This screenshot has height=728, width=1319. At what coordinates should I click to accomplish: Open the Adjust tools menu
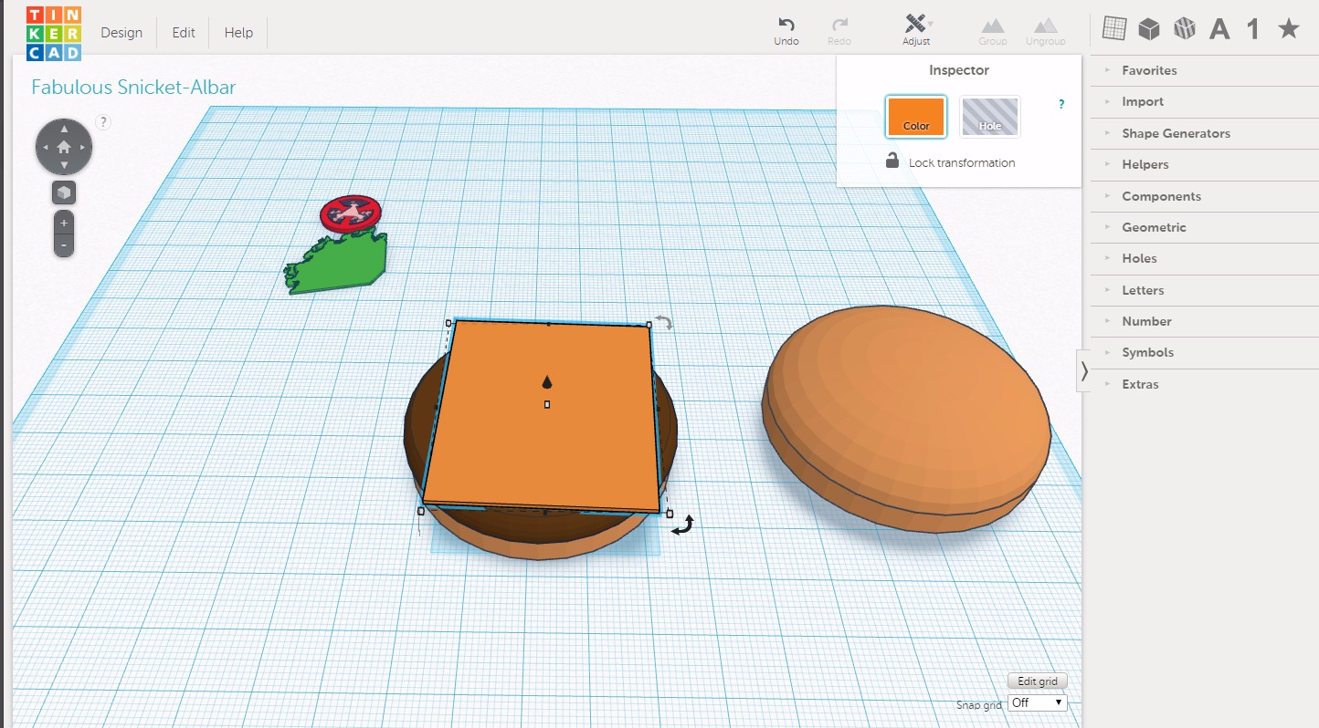click(x=916, y=31)
